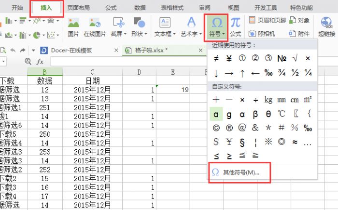Insert the ½ fraction symbol
This screenshot has height=210, width=338.
(x=295, y=73)
